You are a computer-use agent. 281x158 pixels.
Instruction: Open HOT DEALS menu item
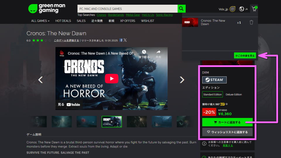(x=63, y=21)
